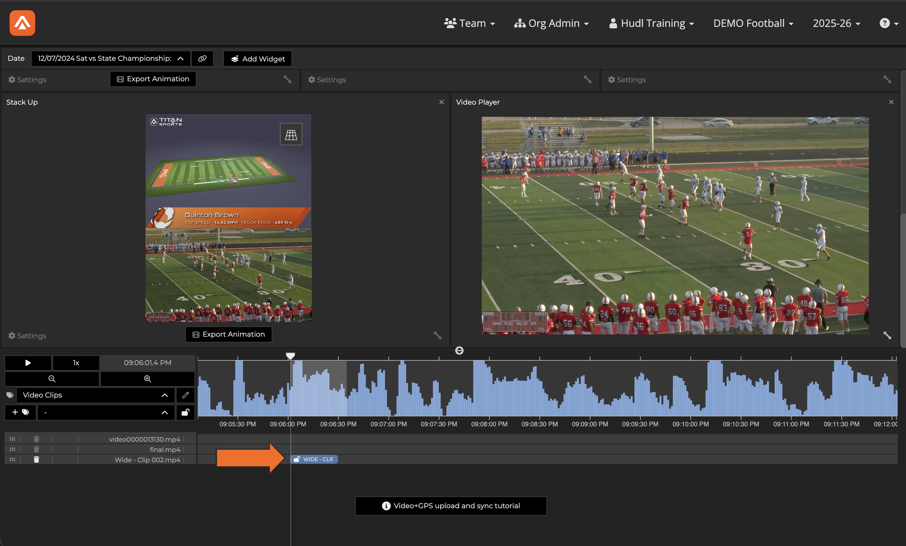Delete the Wide - Clip 002.mp4 track

[36, 460]
